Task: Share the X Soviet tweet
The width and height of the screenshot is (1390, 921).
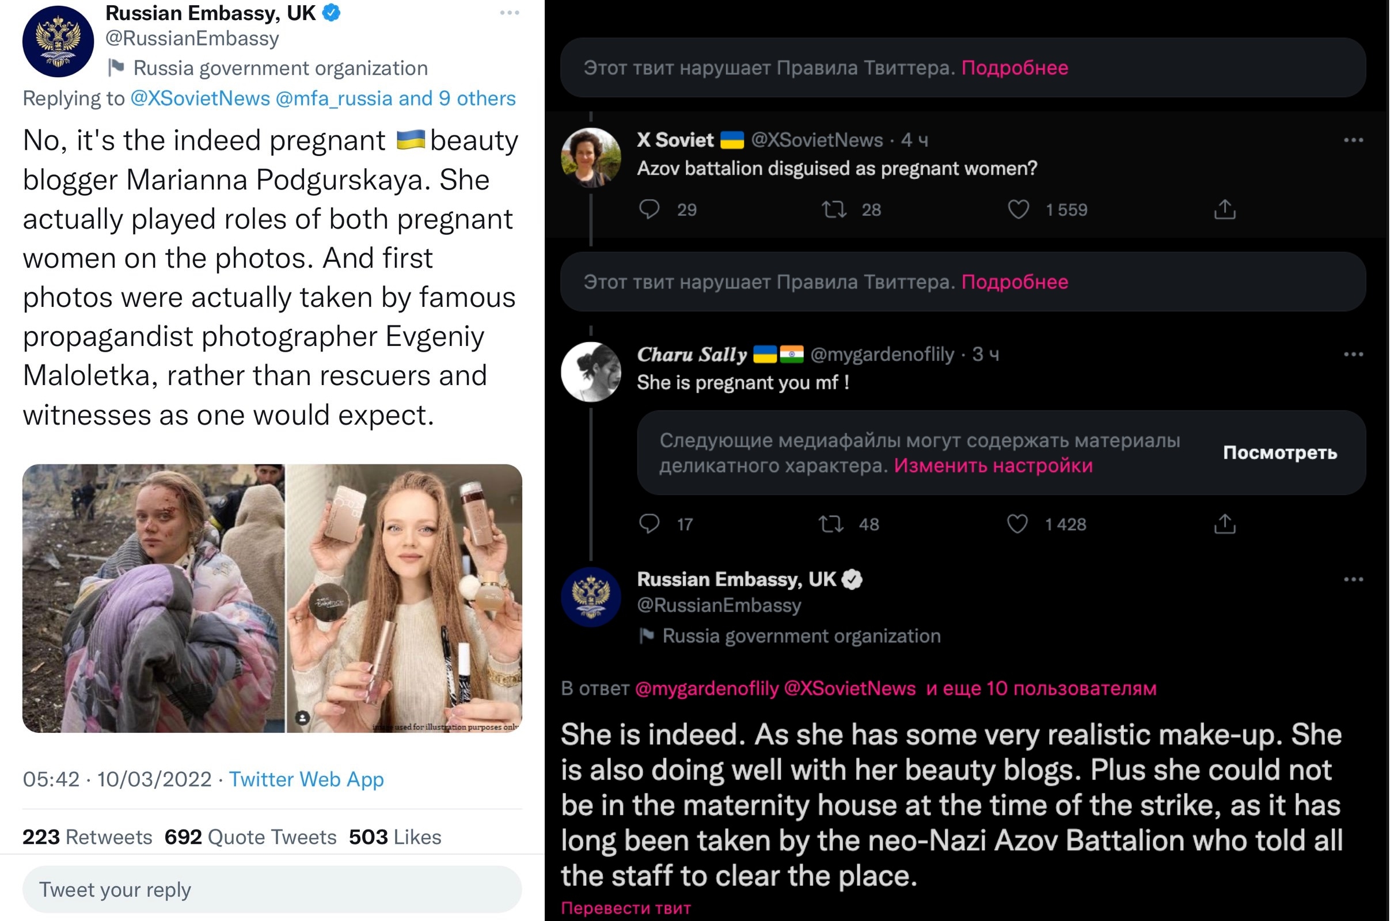Action: point(1224,209)
